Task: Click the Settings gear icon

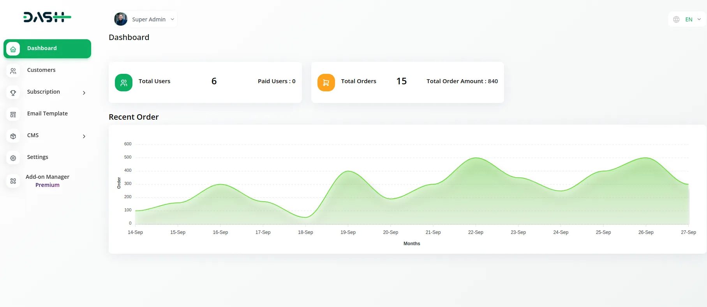Action: 13,158
